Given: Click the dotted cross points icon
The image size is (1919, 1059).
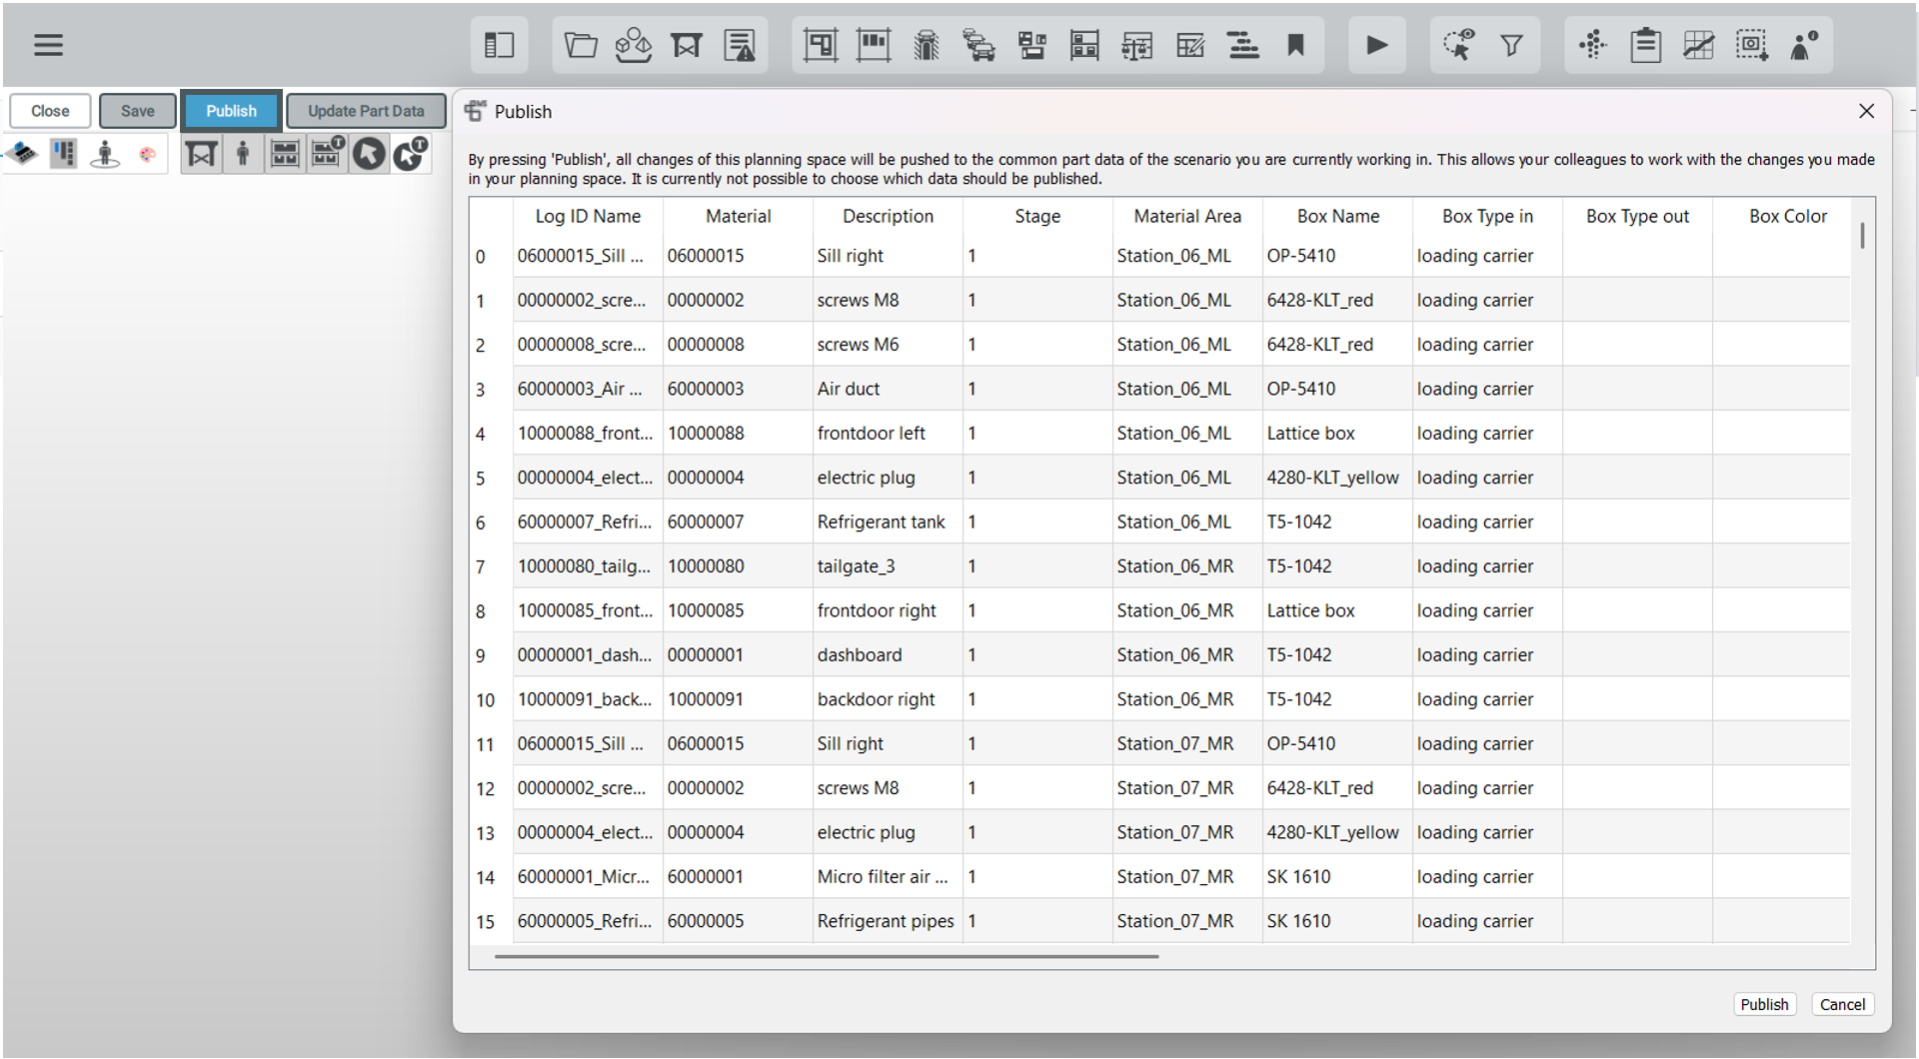Looking at the screenshot, I should click(1593, 45).
